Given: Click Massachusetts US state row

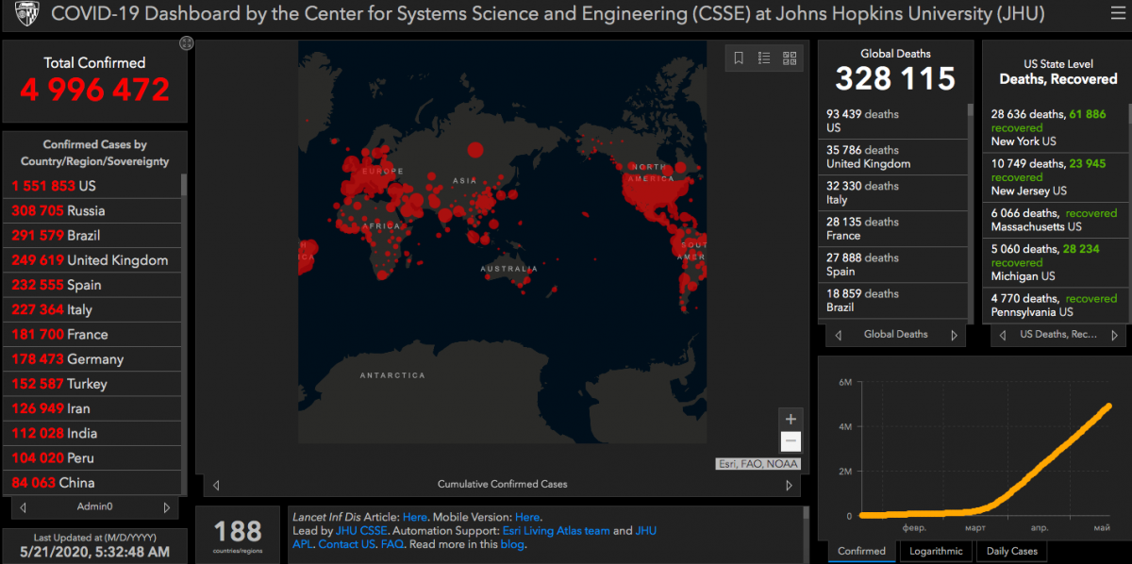Looking at the screenshot, I should [x=1053, y=220].
